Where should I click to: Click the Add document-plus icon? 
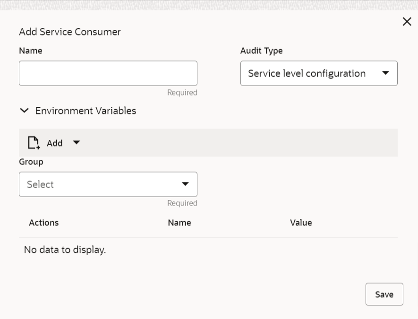[34, 143]
